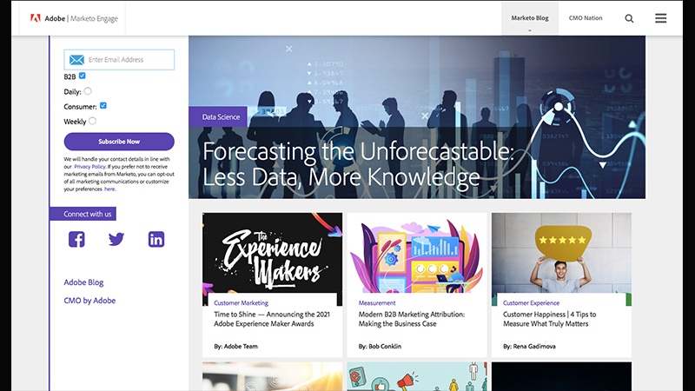Open the Privacy Policy link

[x=89, y=167]
